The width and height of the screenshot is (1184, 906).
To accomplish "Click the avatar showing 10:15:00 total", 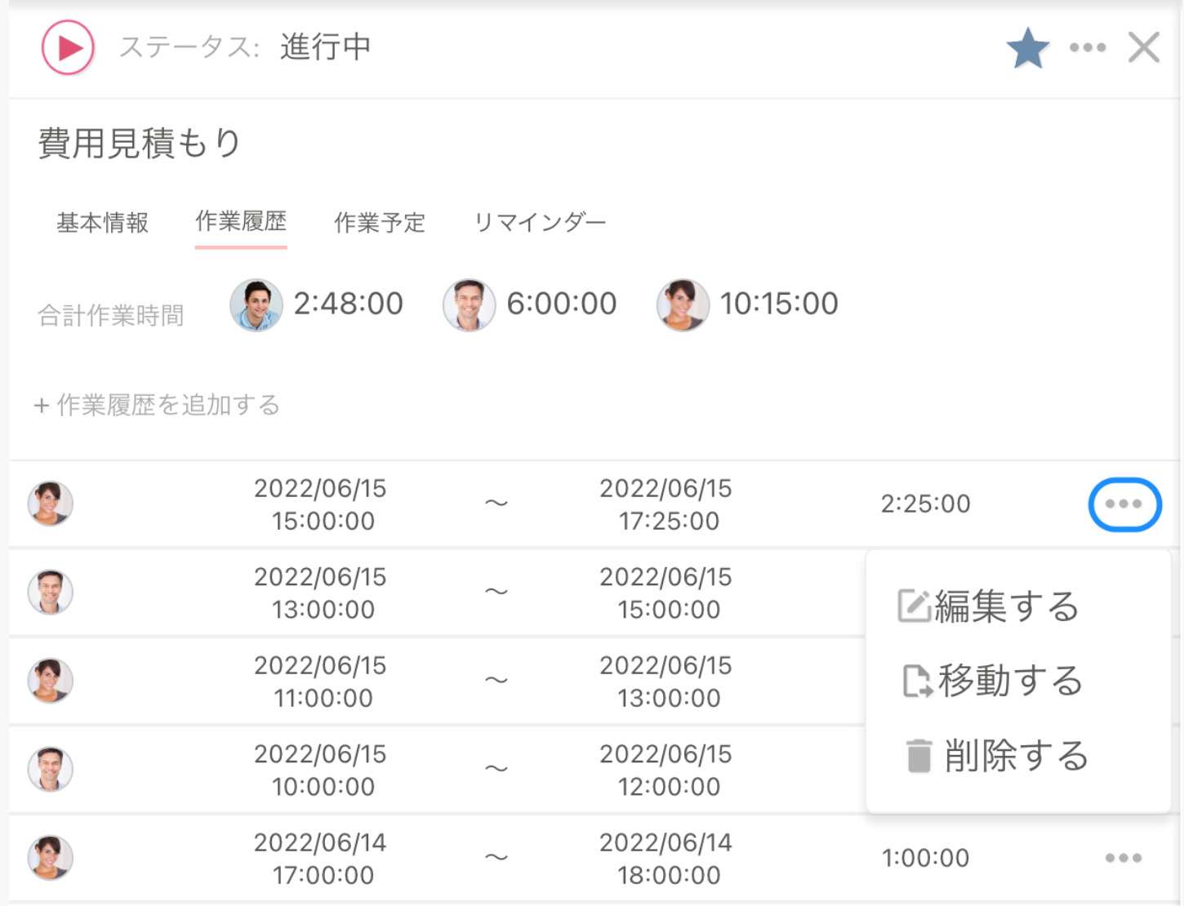I will coord(683,304).
